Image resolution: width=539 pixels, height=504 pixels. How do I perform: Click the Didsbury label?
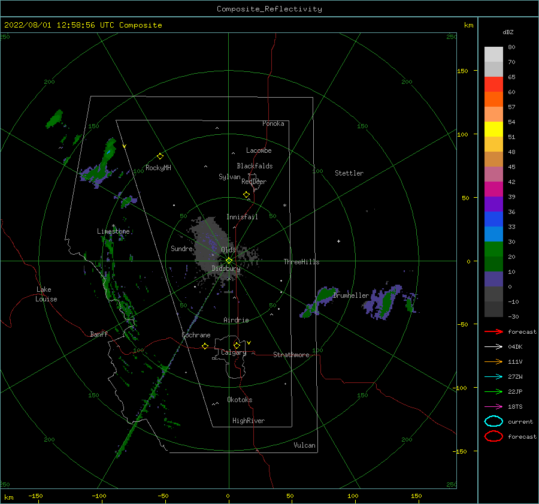[x=226, y=268]
